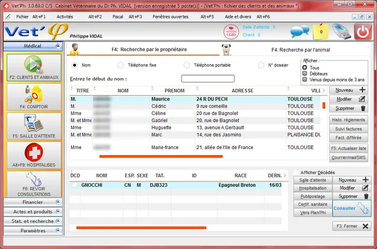Viewport: 377px width, 249px height.
Task: Select the N° dossier radio button
Action: (x=261, y=65)
